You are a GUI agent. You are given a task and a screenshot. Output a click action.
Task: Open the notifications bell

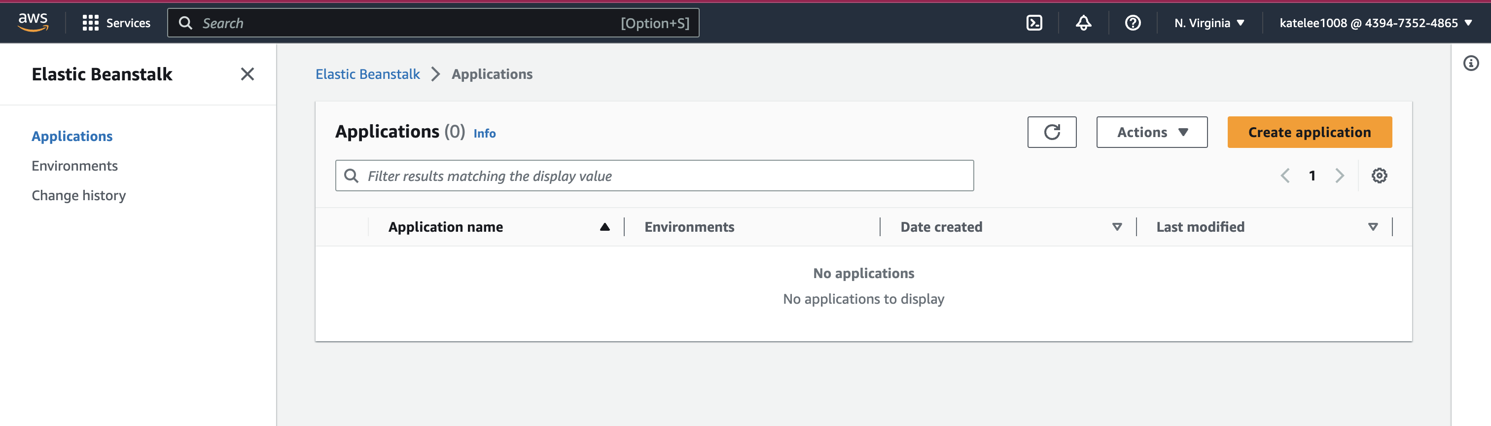pyautogui.click(x=1084, y=23)
